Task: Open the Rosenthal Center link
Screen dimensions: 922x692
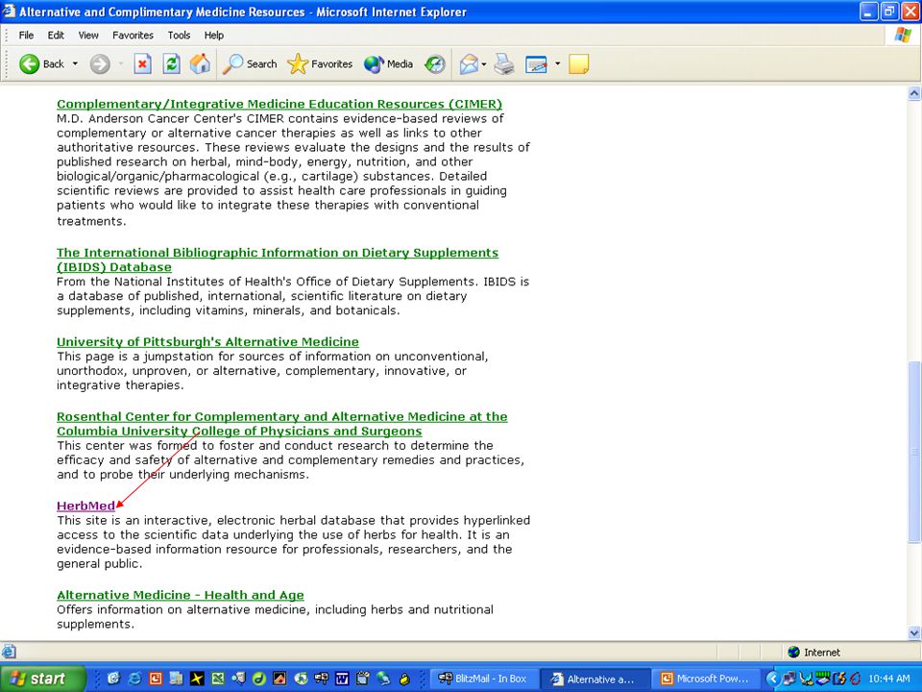Action: [x=281, y=424]
